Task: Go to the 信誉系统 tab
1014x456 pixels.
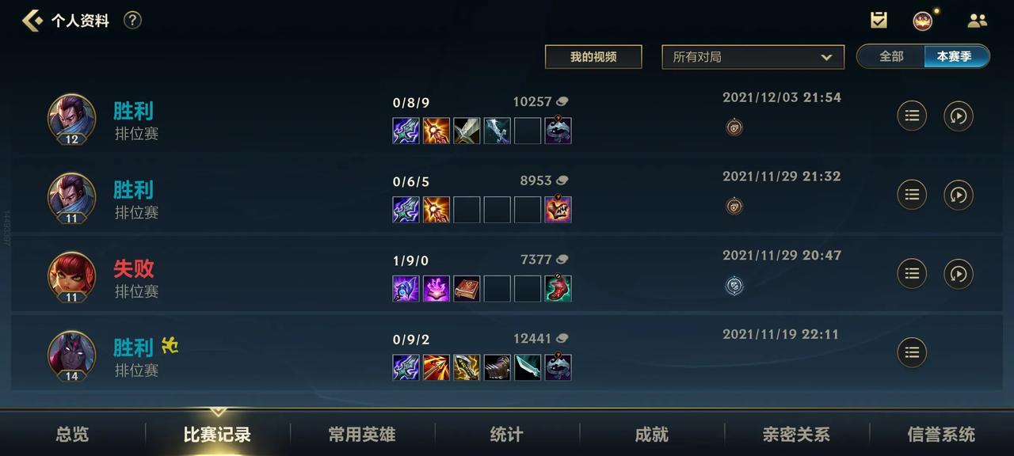Action: point(941,434)
